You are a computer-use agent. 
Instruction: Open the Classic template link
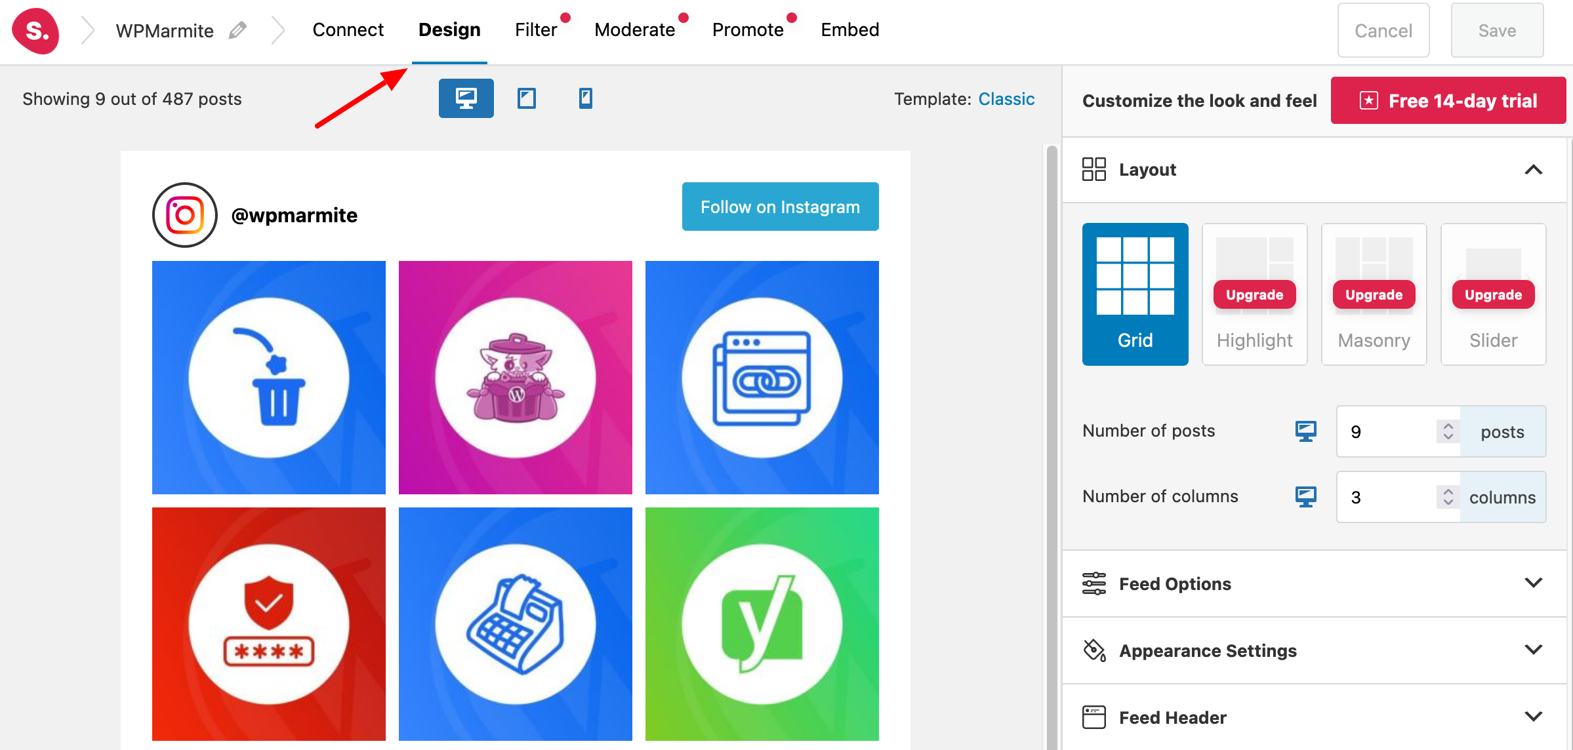point(1006,99)
